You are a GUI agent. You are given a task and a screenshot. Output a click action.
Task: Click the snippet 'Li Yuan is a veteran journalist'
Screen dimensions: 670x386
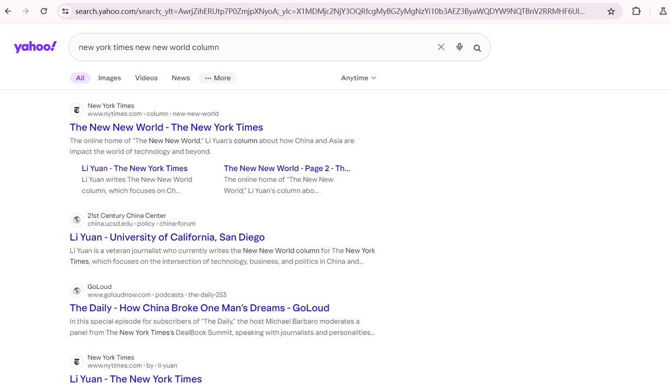[x=222, y=256]
